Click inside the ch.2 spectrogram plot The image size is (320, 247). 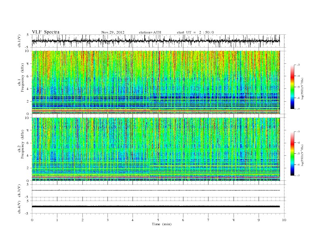pos(156,149)
